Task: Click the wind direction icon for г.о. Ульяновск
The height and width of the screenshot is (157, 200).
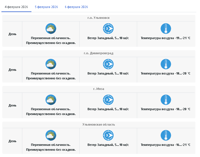Action: 108,29
